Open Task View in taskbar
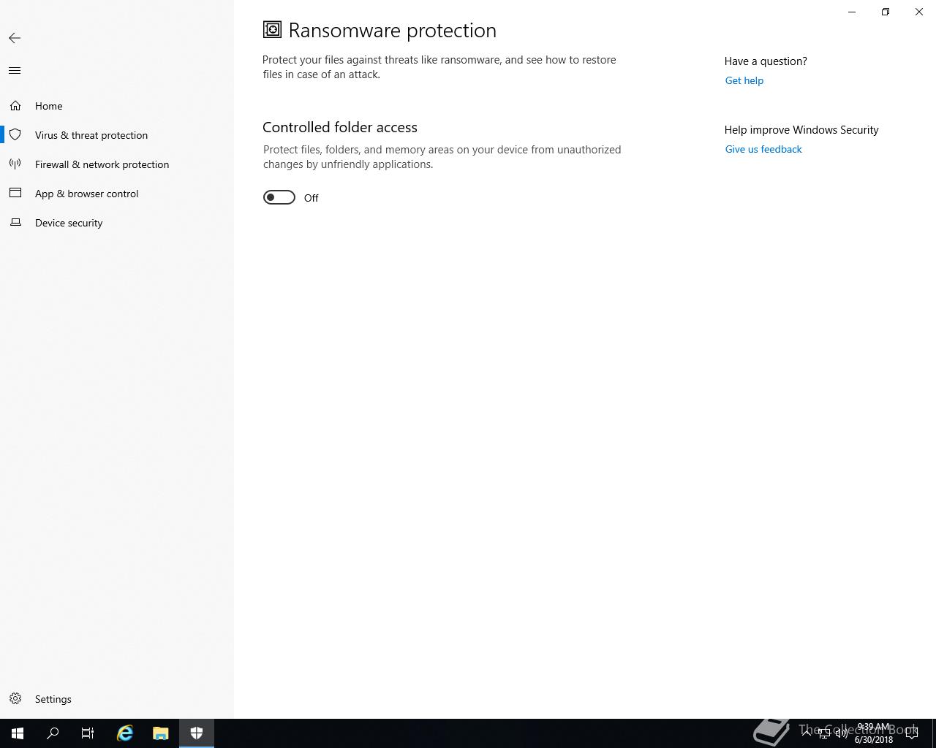 click(x=88, y=733)
